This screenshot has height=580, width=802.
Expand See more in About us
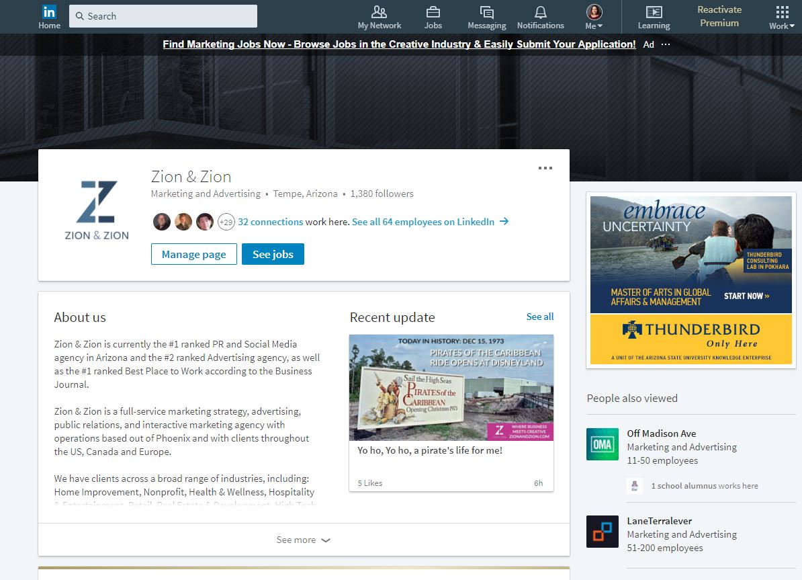pyautogui.click(x=304, y=539)
